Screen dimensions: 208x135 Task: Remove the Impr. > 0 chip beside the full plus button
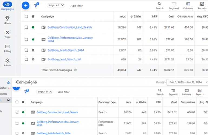pyautogui.click(x=62, y=5)
